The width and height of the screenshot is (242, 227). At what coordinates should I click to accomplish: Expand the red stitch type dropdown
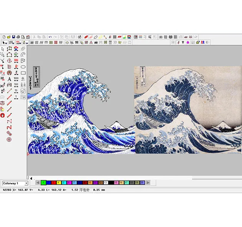tap(20, 43)
